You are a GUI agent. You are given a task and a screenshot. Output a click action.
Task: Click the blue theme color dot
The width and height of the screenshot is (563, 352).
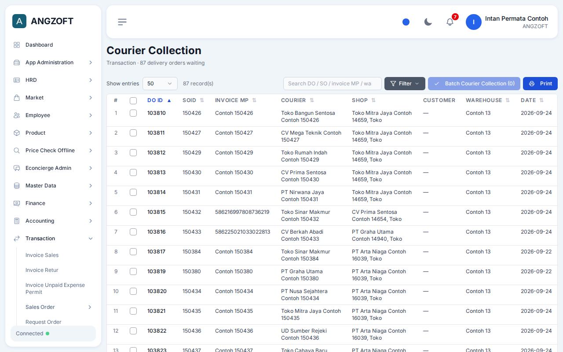point(406,22)
